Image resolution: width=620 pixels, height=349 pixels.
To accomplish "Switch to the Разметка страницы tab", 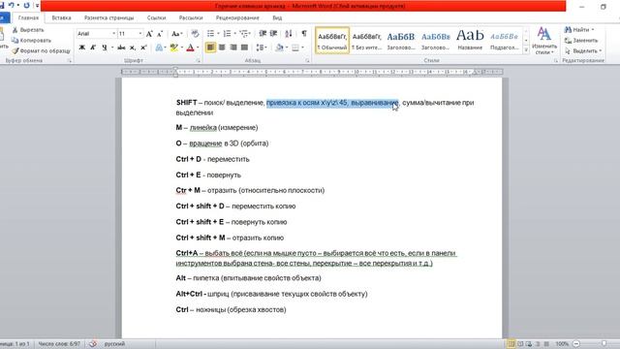I will pos(109,17).
